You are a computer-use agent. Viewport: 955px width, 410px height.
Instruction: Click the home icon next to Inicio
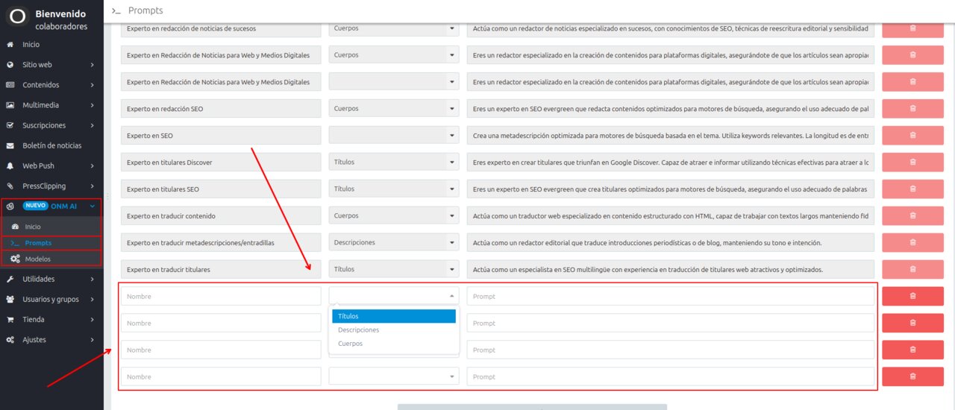(x=10, y=45)
